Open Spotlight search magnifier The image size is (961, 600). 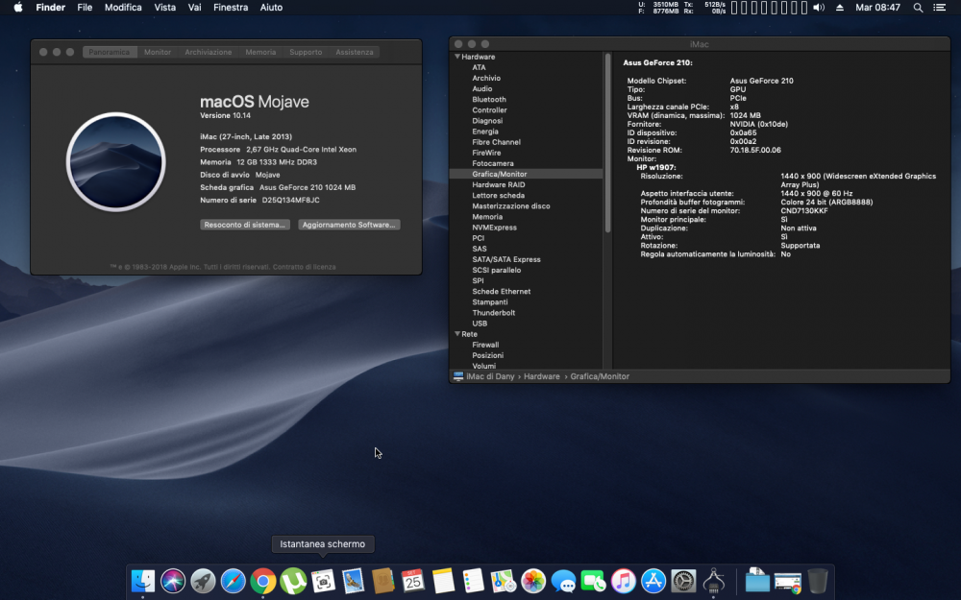pos(918,8)
